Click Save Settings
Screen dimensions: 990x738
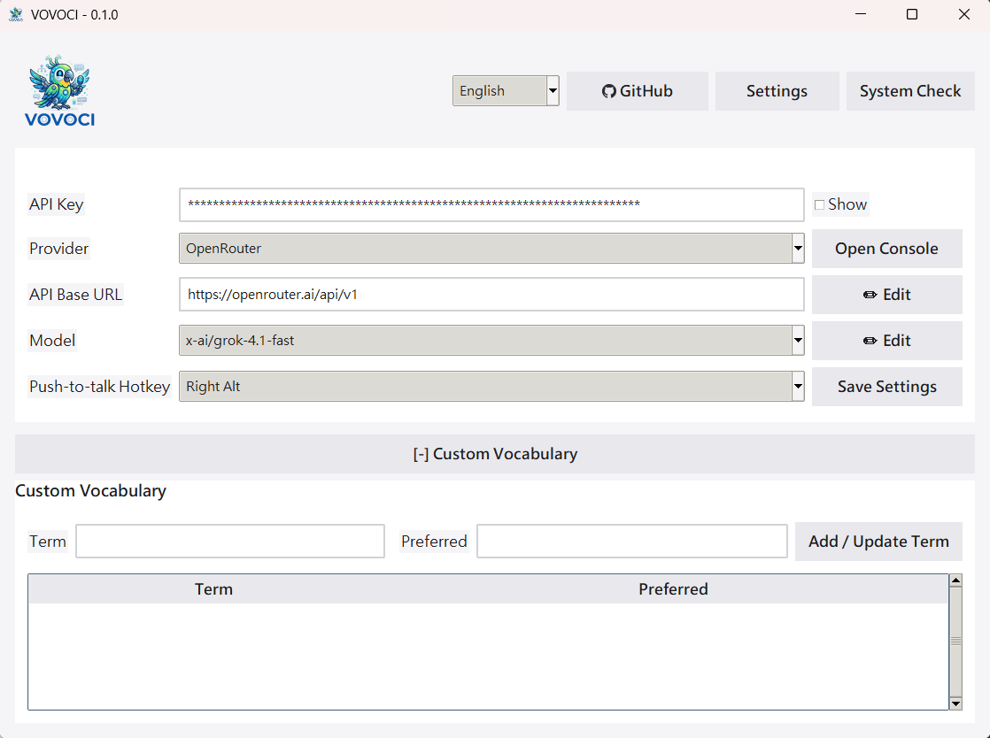tap(886, 387)
